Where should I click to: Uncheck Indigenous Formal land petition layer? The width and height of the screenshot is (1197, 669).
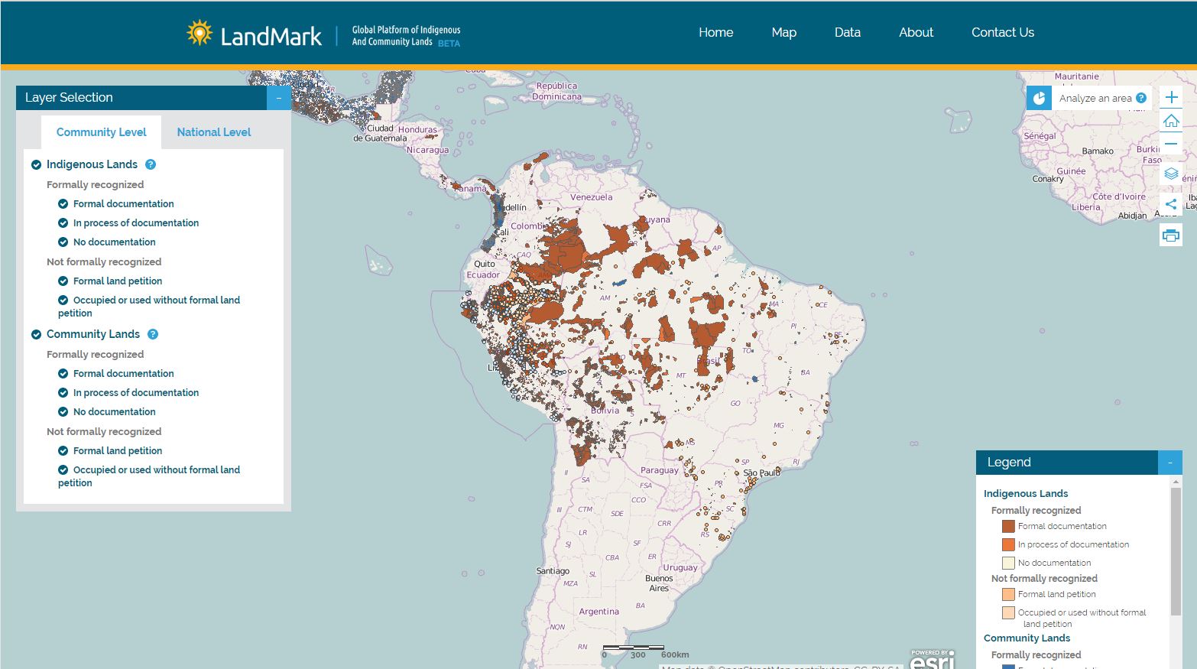[63, 281]
